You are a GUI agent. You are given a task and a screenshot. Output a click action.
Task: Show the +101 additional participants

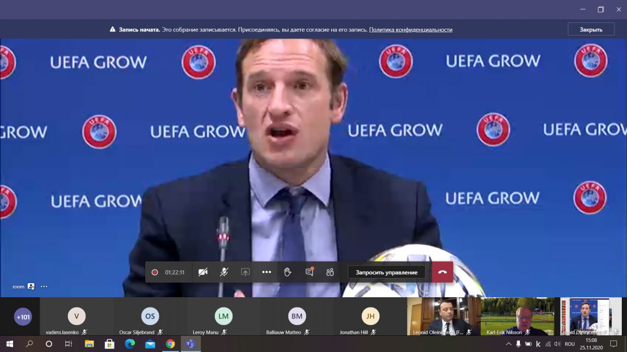coord(23,317)
